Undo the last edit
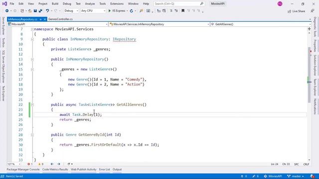 tap(47, 11)
